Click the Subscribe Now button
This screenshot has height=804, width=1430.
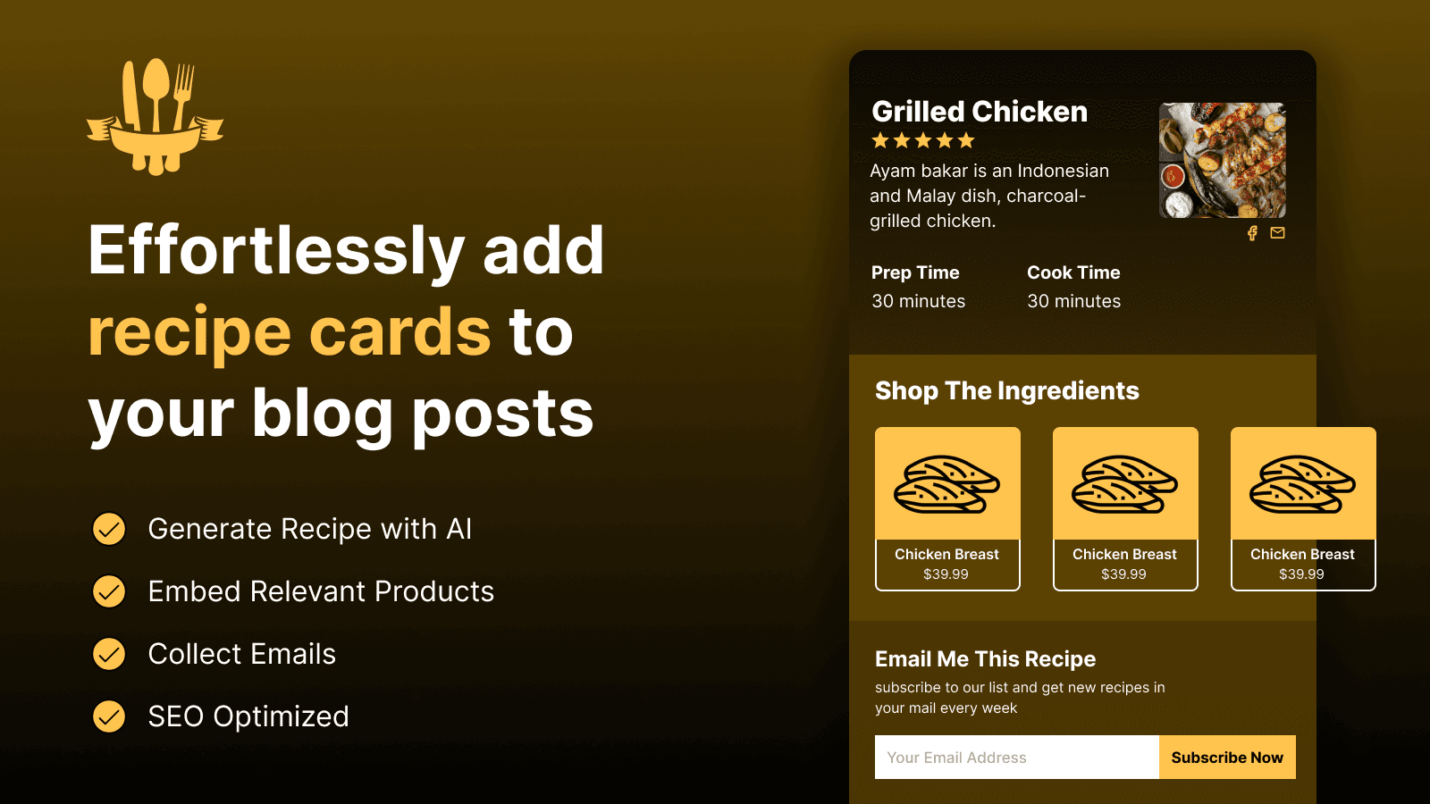coord(1227,757)
